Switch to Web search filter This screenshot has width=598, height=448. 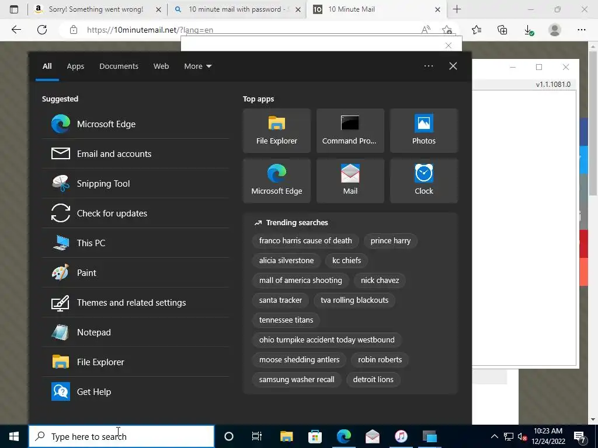161,66
